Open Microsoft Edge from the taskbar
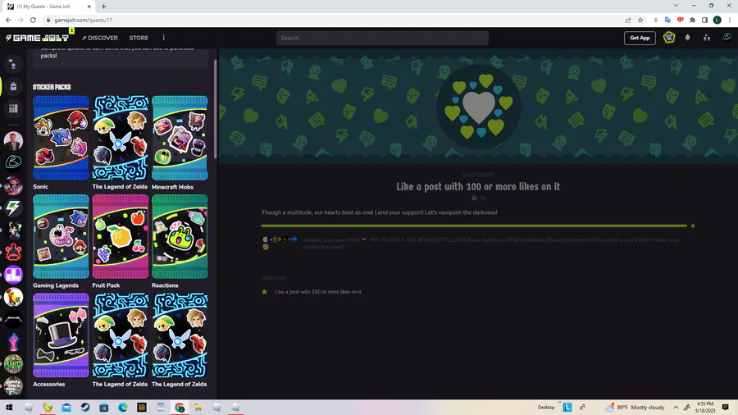 point(123,408)
